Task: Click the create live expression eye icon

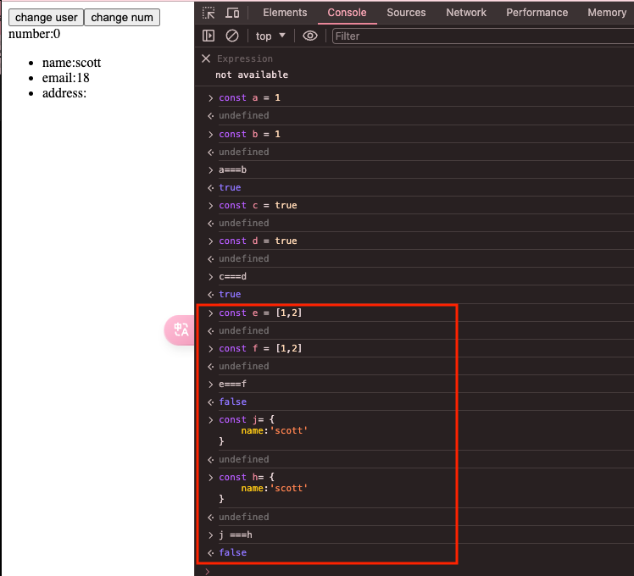Action: coord(310,36)
